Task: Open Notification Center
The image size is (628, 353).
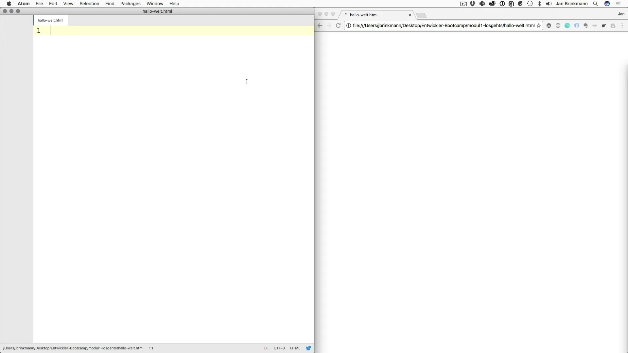Action: 618,4
